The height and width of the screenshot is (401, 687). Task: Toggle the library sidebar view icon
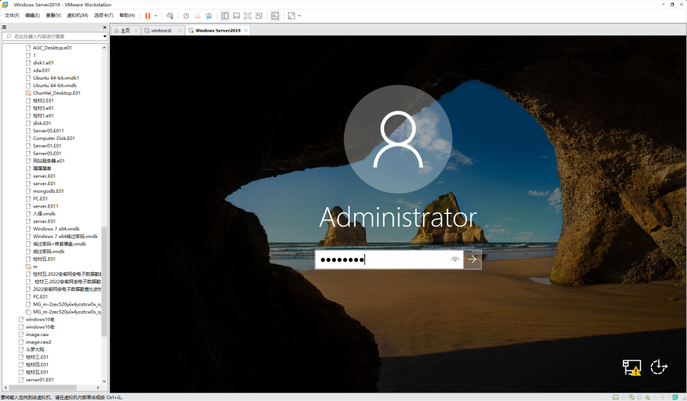click(225, 16)
